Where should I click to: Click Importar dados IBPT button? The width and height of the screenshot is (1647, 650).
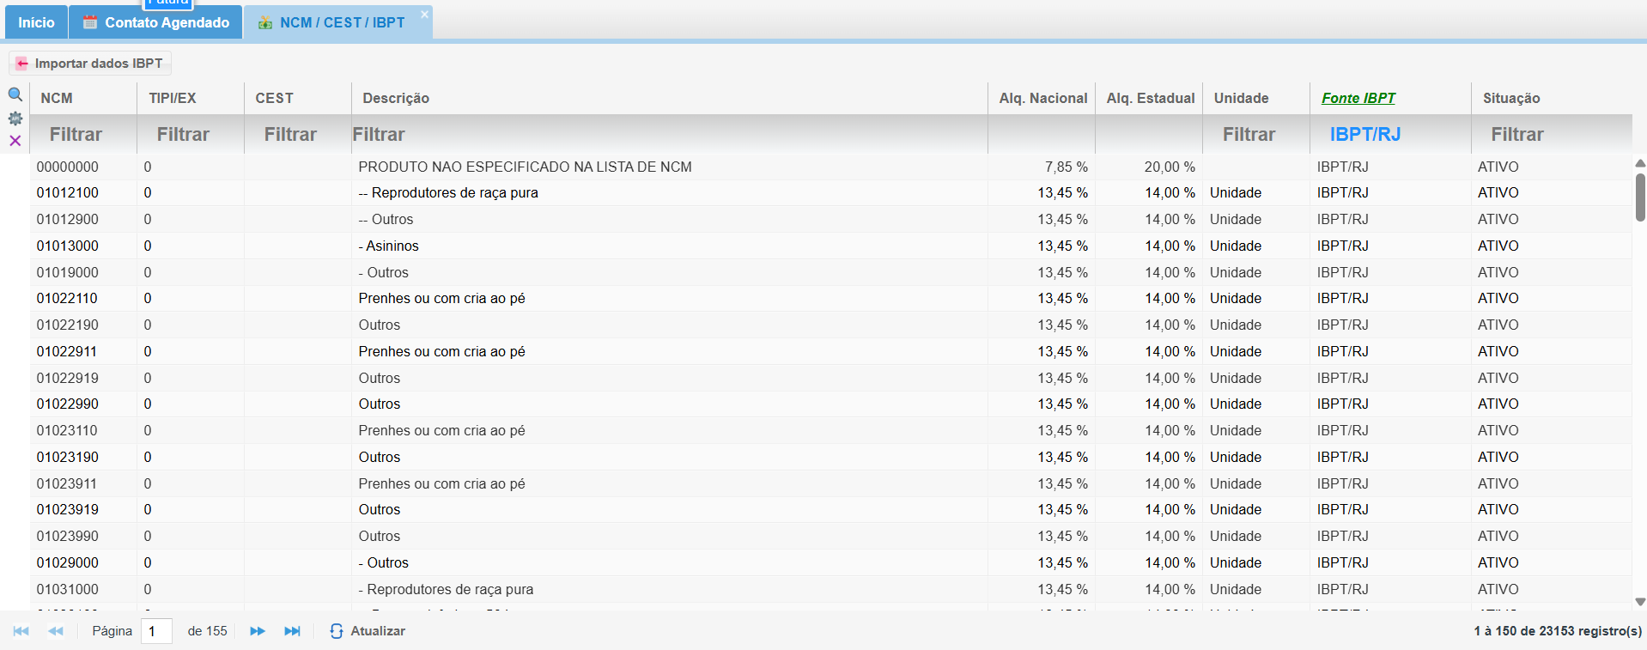click(90, 64)
